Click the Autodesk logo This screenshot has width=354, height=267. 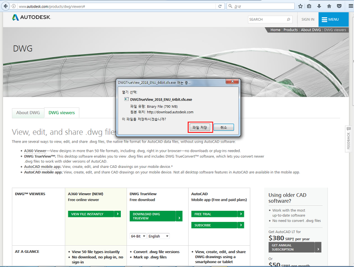[31, 17]
